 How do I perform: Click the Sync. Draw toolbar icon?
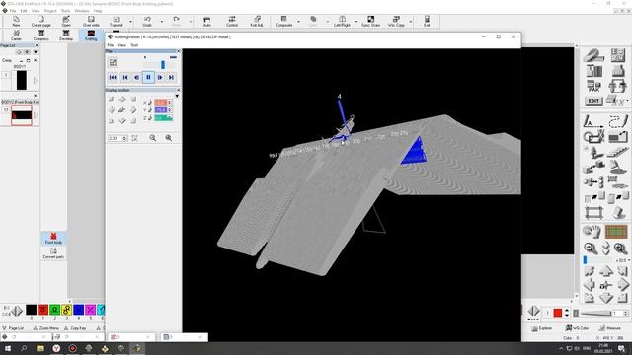click(371, 22)
